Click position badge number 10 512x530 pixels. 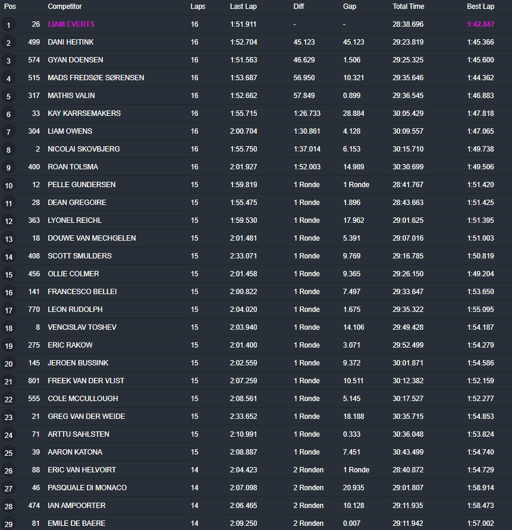click(8, 185)
